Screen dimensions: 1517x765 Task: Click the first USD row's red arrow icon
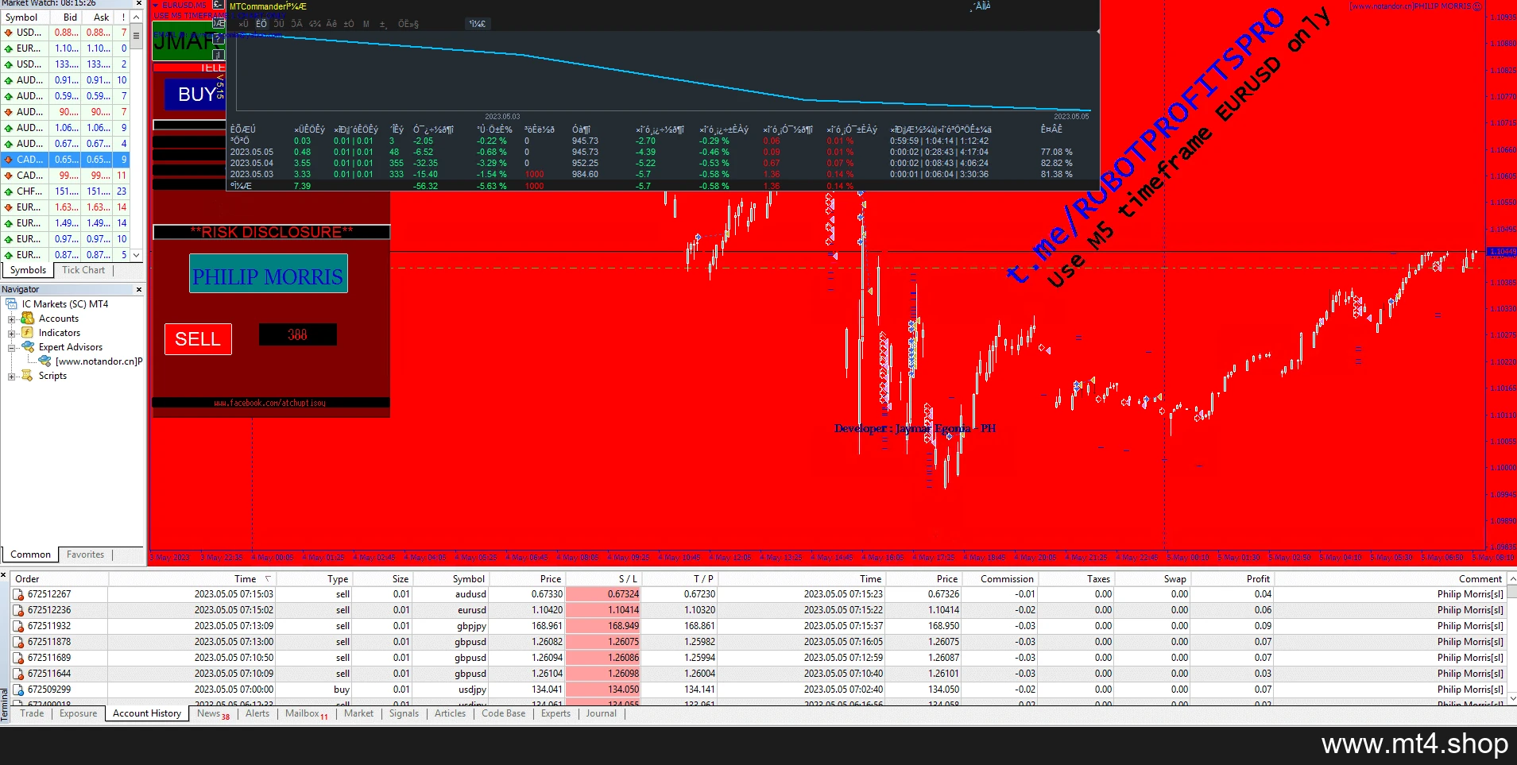[x=8, y=33]
